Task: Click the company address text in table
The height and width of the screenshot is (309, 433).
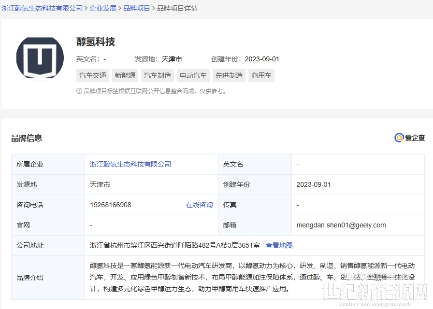Action: tap(174, 245)
